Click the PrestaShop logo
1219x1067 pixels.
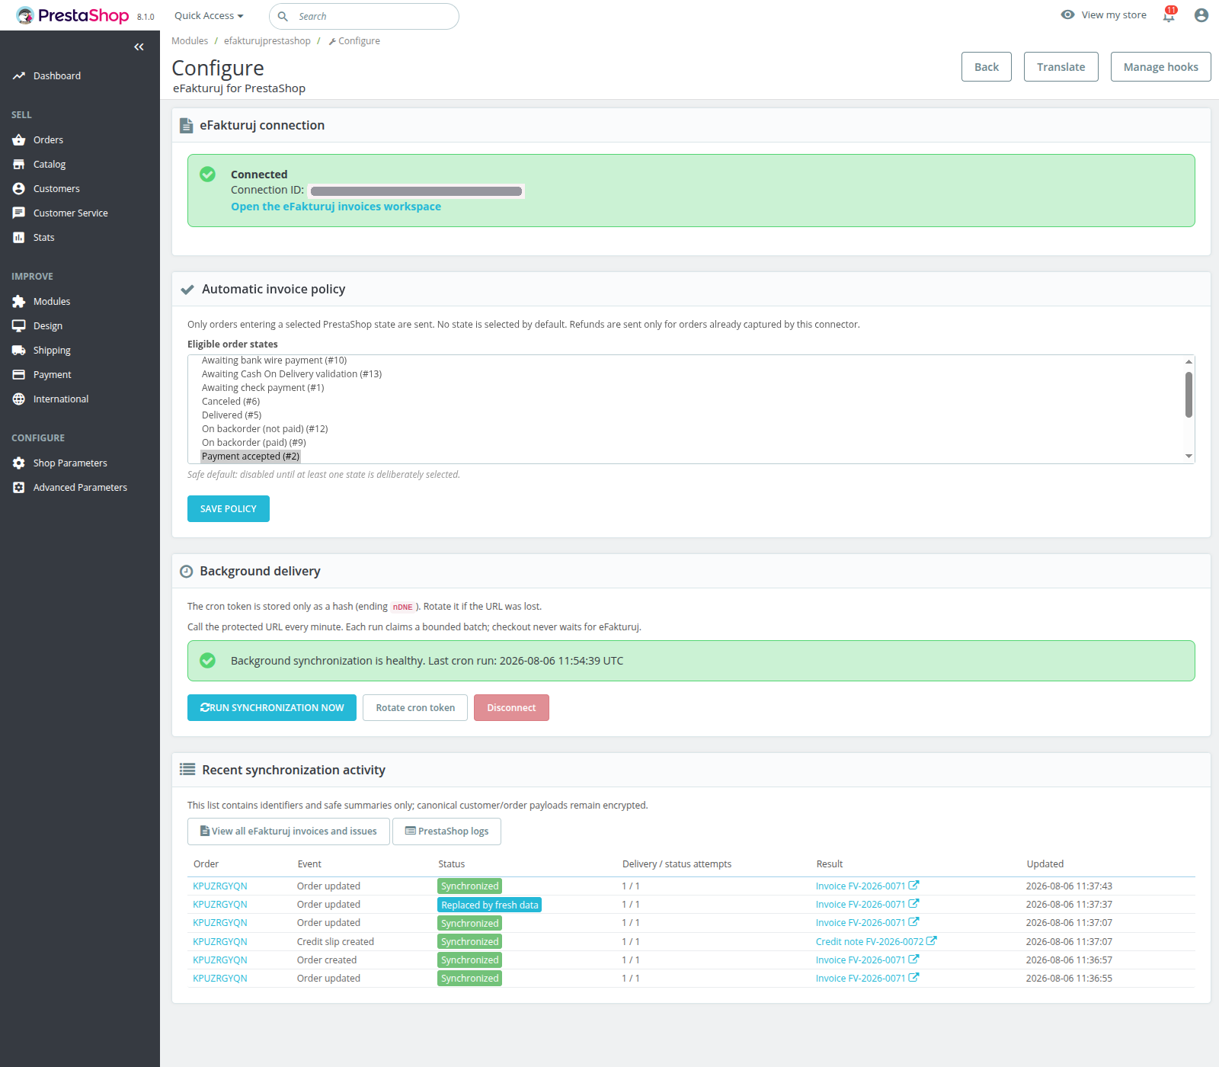click(72, 15)
